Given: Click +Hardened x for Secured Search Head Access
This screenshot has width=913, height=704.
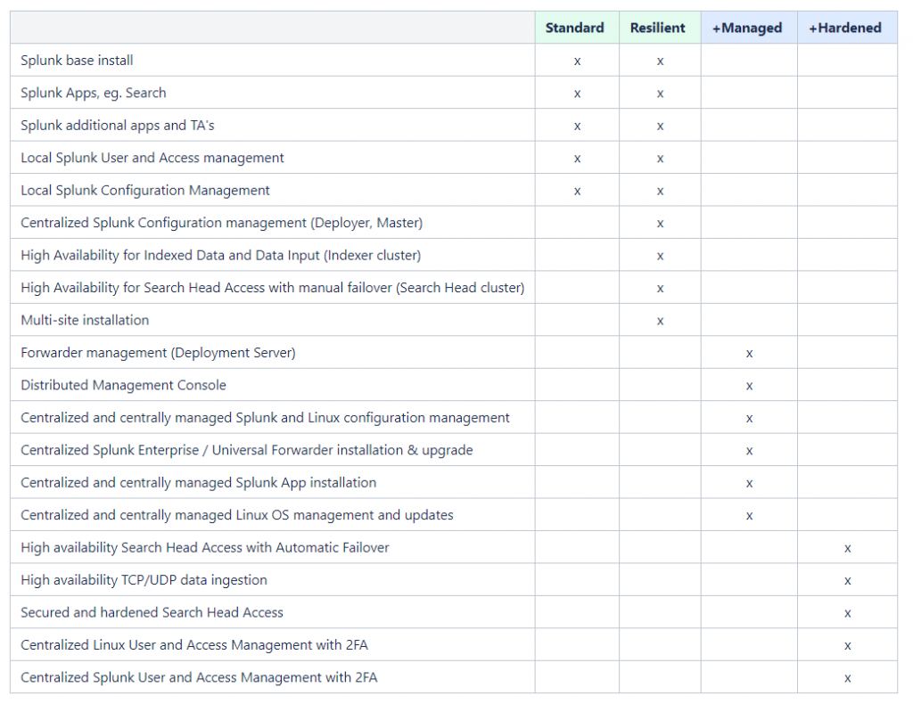Looking at the screenshot, I should coord(848,614).
